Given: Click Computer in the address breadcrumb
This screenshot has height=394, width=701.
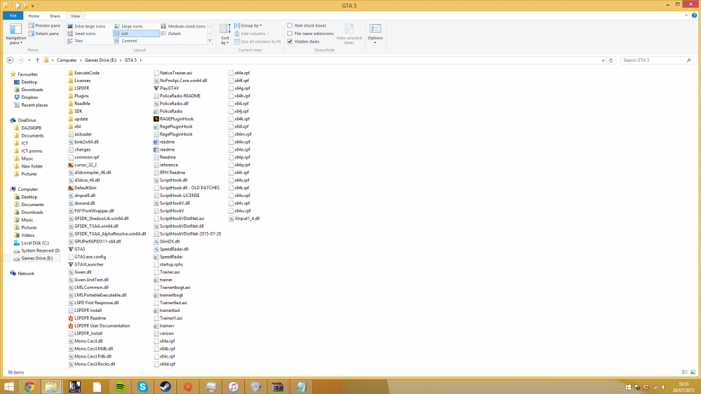Looking at the screenshot, I should [x=67, y=60].
